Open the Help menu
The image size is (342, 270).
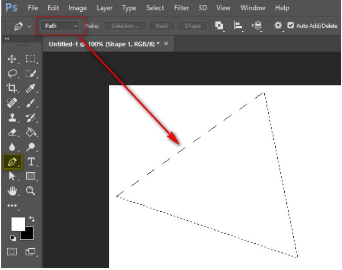pos(282,8)
